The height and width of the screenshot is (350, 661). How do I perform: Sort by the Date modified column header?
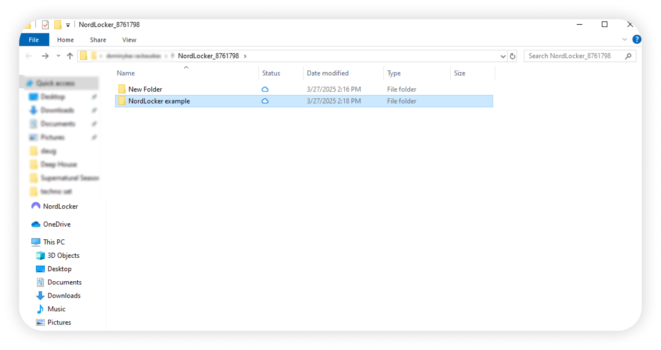click(328, 73)
